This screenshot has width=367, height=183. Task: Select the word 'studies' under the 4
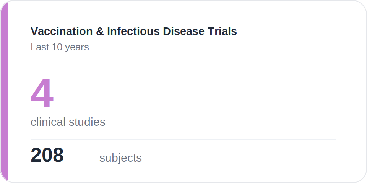pos(87,122)
